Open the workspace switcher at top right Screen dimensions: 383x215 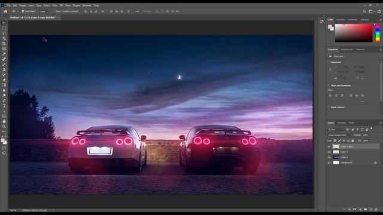point(371,11)
